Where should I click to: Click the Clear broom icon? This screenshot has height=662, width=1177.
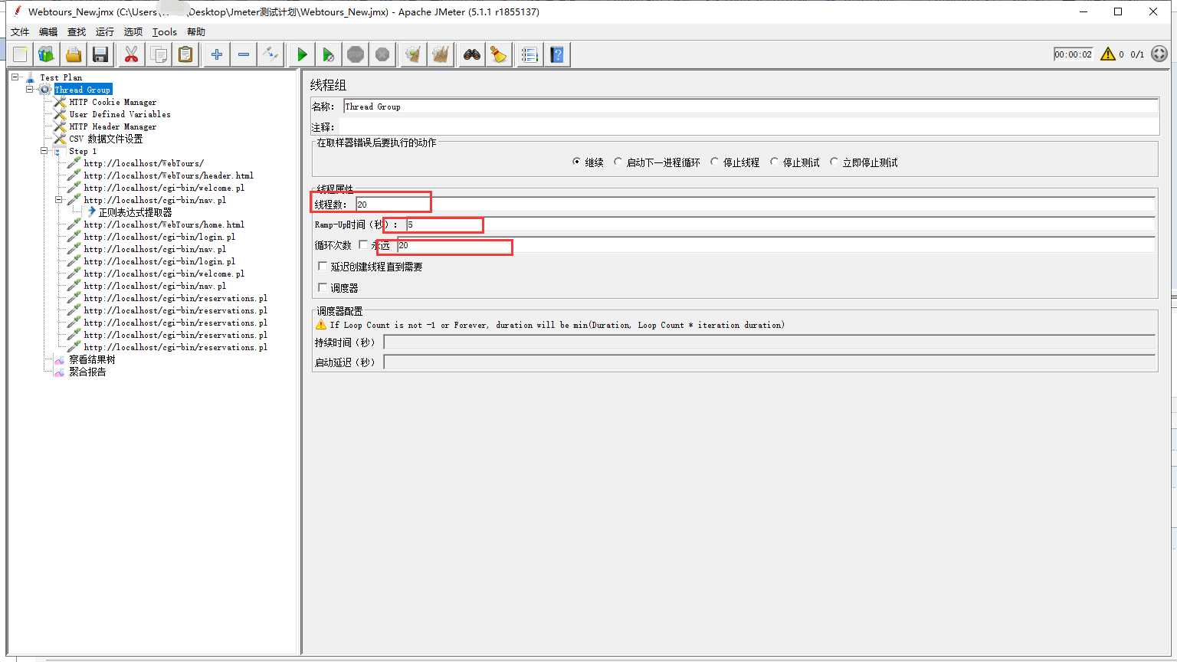point(414,54)
